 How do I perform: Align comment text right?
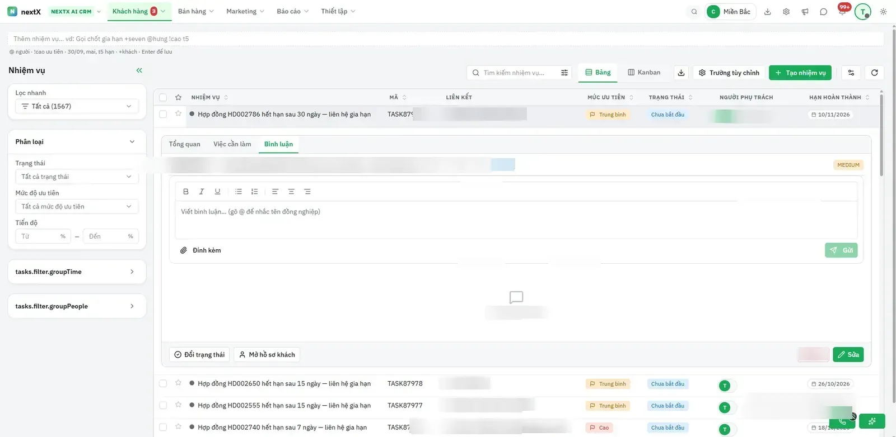pos(307,192)
